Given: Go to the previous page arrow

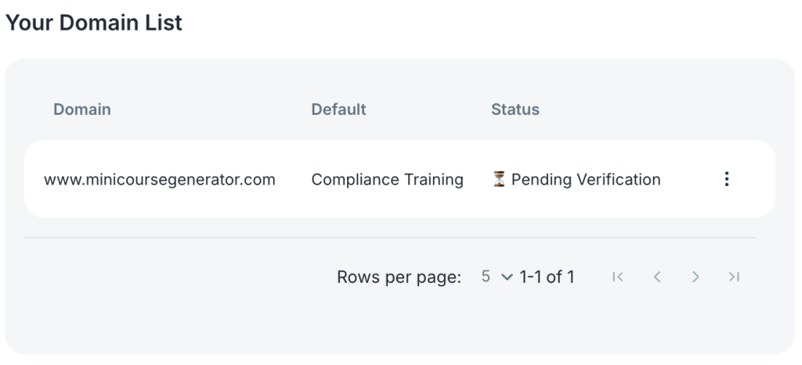Looking at the screenshot, I should pos(657,277).
